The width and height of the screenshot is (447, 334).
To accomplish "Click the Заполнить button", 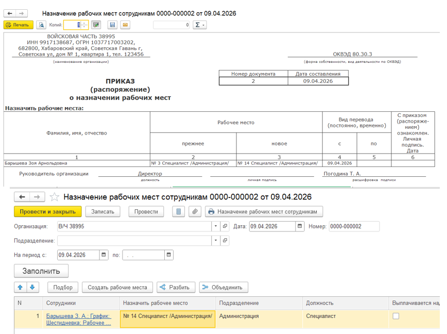I will [41, 271].
